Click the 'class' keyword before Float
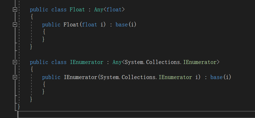The image size is (255, 118). (x=59, y=10)
